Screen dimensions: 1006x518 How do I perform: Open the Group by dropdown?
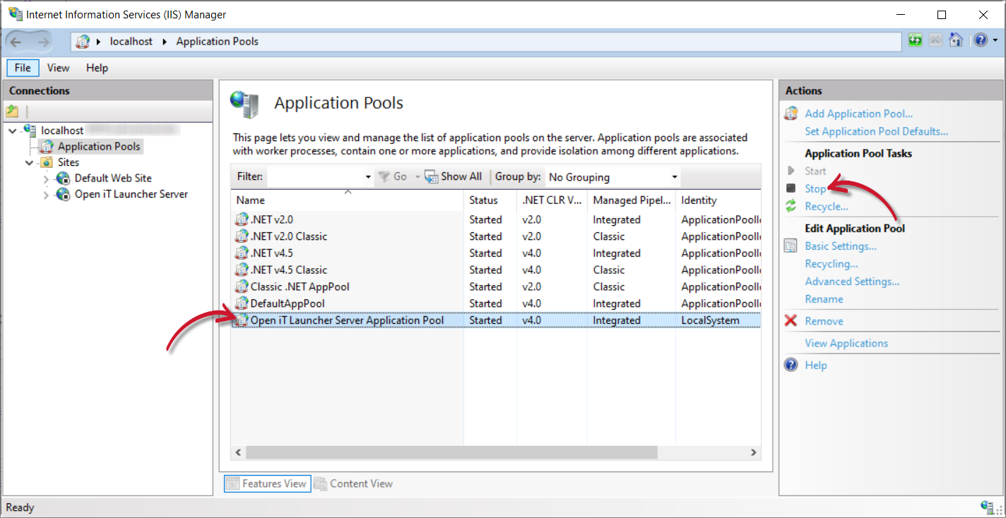tap(673, 176)
